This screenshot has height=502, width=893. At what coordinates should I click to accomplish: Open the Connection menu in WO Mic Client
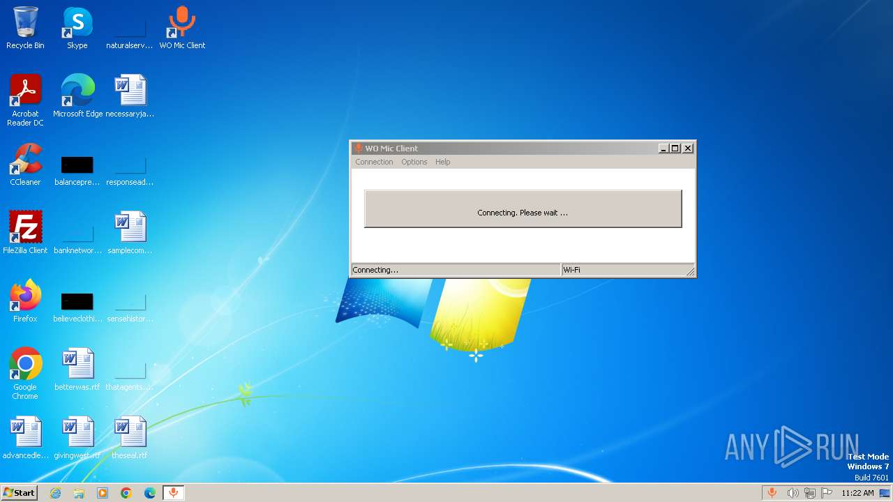point(374,162)
